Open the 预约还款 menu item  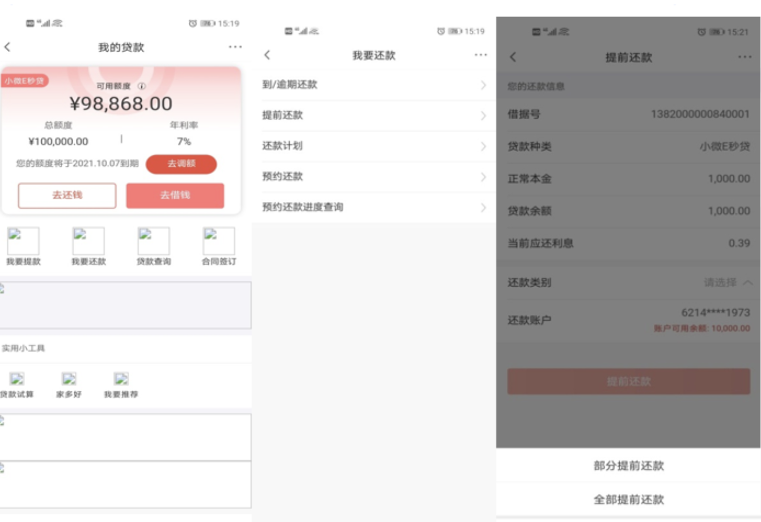[374, 177]
